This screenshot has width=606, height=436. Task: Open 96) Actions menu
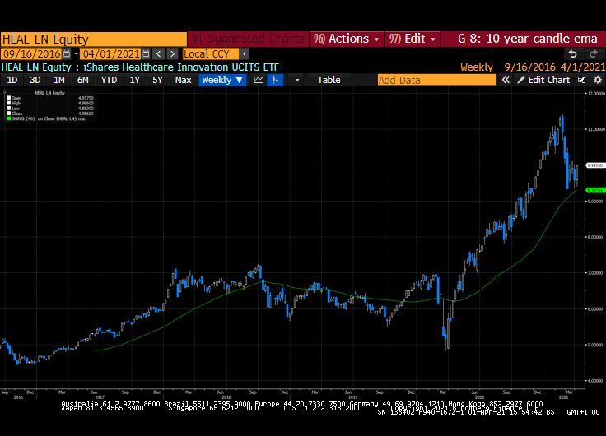point(347,39)
